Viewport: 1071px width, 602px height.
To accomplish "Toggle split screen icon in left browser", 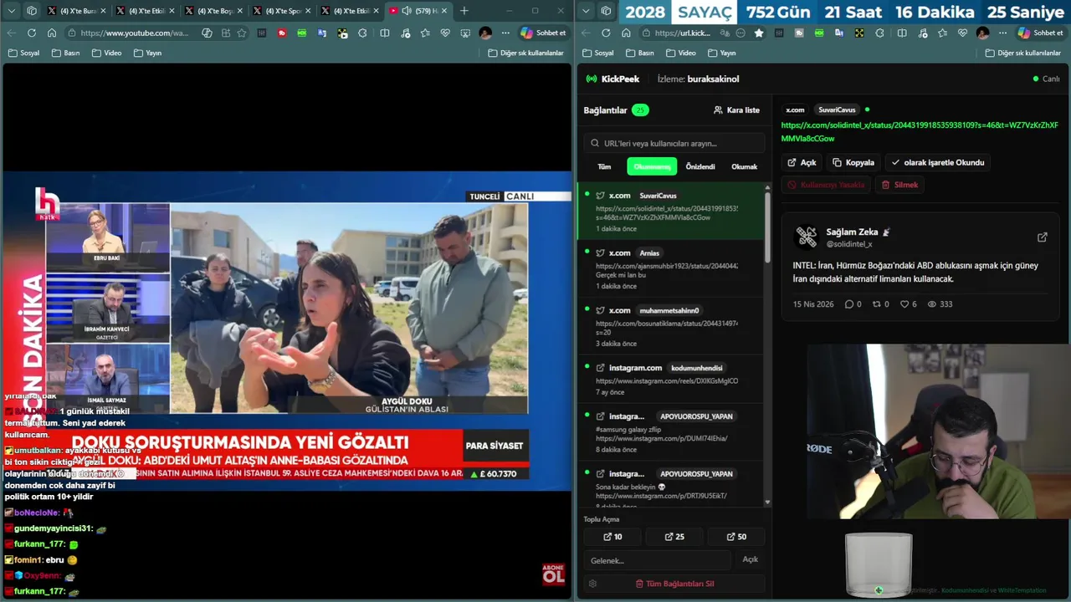I will 385,33.
